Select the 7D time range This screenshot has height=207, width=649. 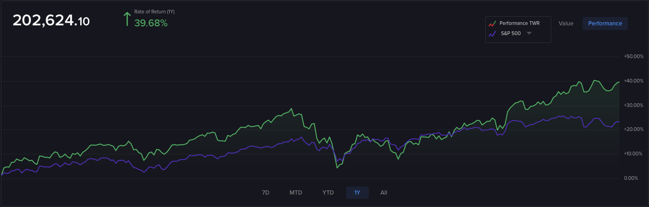265,193
